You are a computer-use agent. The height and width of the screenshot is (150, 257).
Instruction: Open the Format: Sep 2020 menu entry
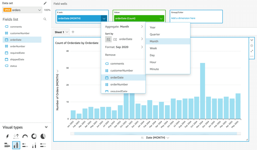coord(124,47)
